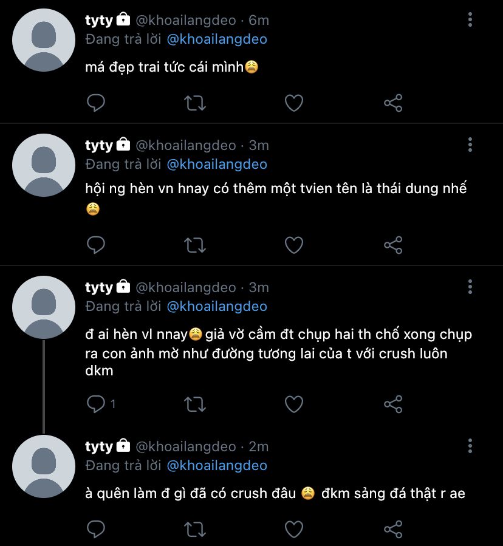Open @khoailangdeo mention link in first tweet
This screenshot has width=503, height=546.
pos(217,39)
